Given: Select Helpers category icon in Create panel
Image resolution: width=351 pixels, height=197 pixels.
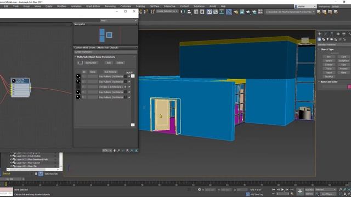Looking at the screenshot, I should coord(336,39).
